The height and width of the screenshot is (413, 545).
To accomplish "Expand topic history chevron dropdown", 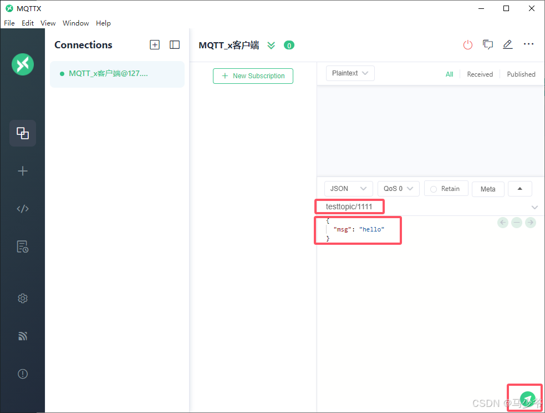I will coord(534,208).
